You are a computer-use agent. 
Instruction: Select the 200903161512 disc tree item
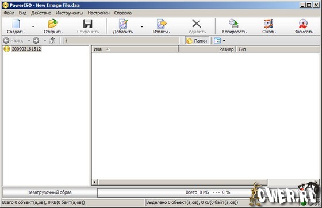click(26, 49)
